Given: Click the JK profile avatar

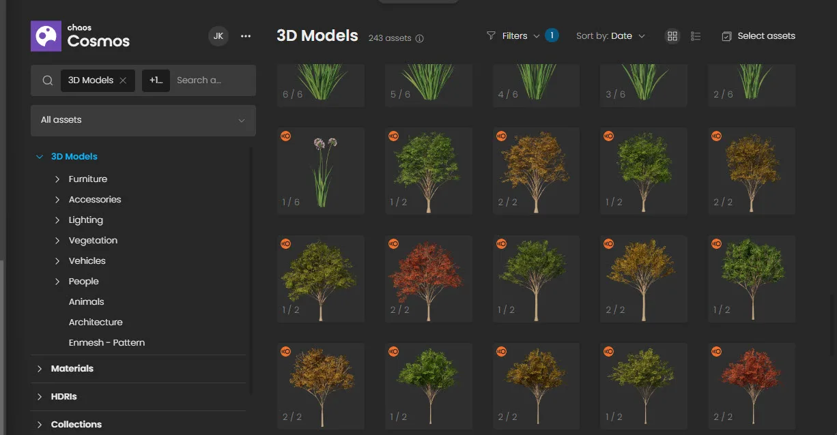Looking at the screenshot, I should pyautogui.click(x=218, y=35).
